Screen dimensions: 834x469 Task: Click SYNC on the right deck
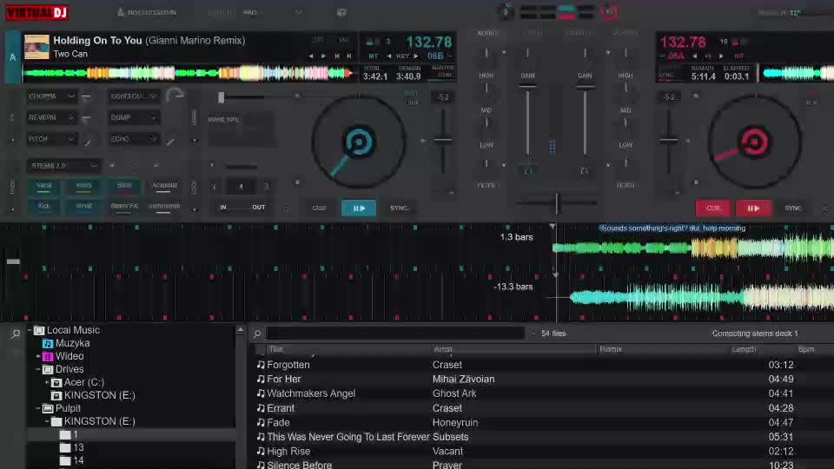792,208
